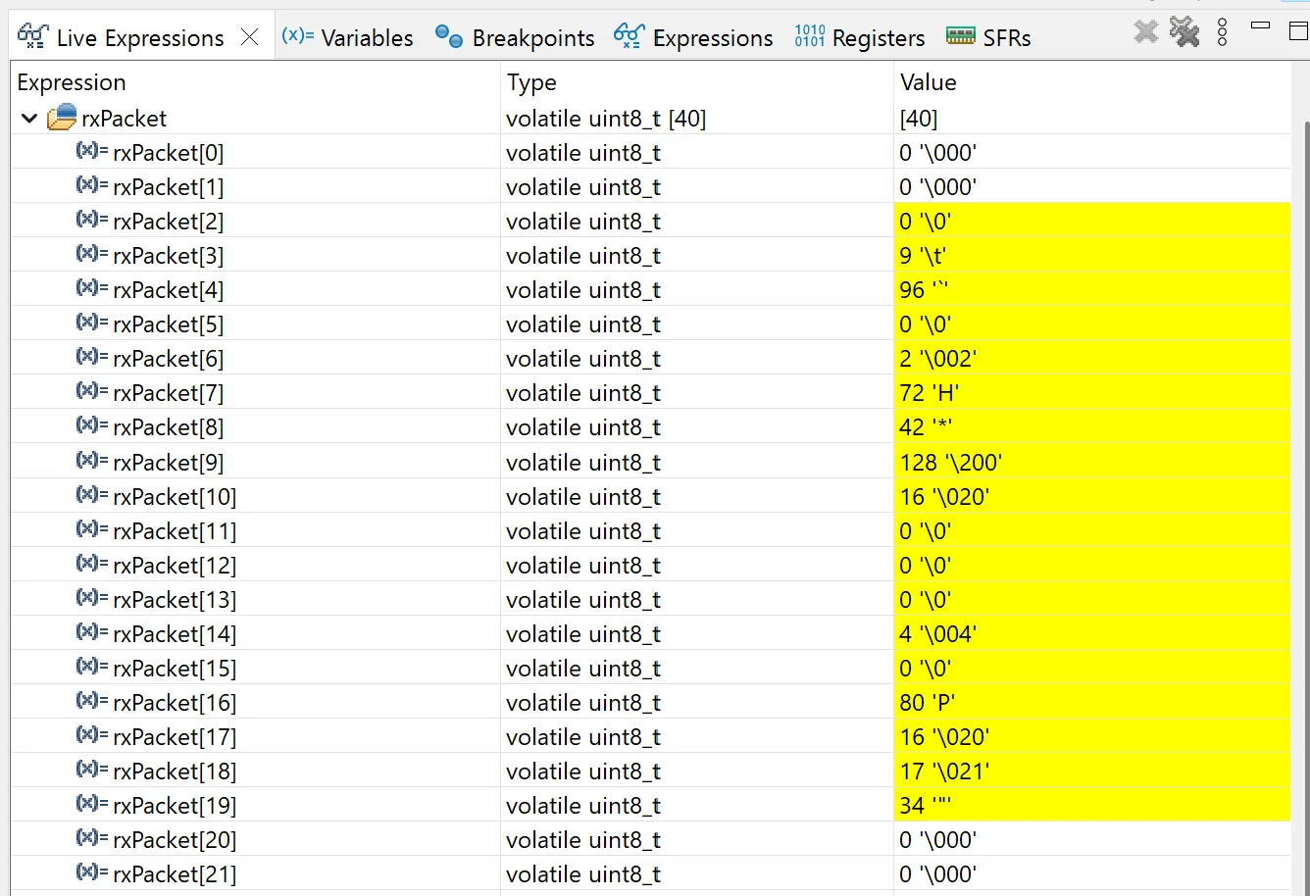Select the rxPacket[16] value cell 80 'P'
The width and height of the screenshot is (1310, 896).
(1091, 702)
